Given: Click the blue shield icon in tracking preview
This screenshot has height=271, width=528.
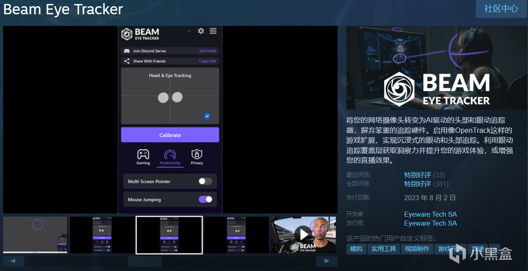Looking at the screenshot, I should (x=207, y=116).
